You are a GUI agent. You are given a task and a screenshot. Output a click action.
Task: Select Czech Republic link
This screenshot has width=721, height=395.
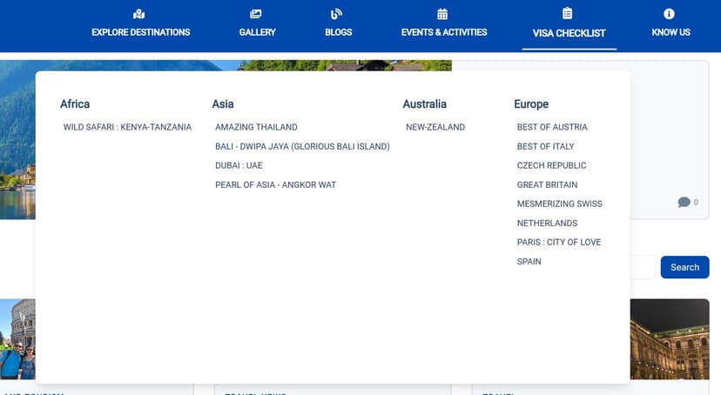pyautogui.click(x=551, y=165)
